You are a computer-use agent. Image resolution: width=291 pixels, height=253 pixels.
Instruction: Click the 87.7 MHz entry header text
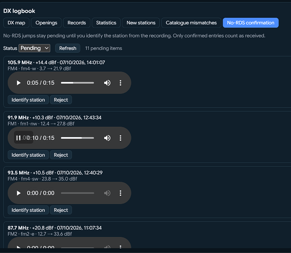tap(55, 228)
